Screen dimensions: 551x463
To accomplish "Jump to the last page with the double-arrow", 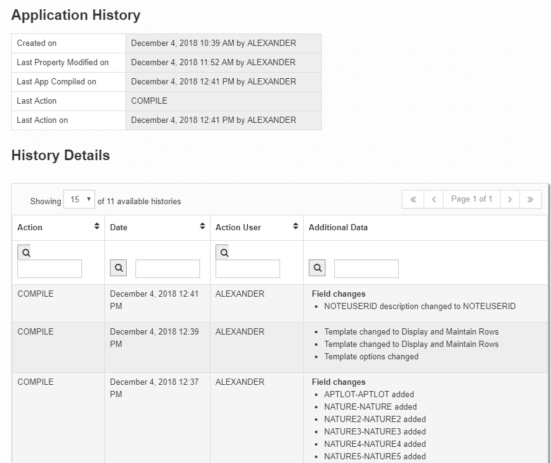I will click(530, 199).
